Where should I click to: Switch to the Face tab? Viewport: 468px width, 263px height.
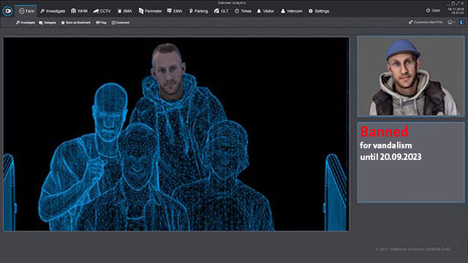coord(26,11)
